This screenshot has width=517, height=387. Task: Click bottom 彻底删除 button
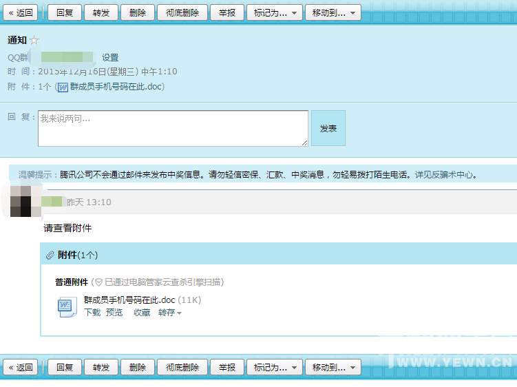click(x=182, y=367)
